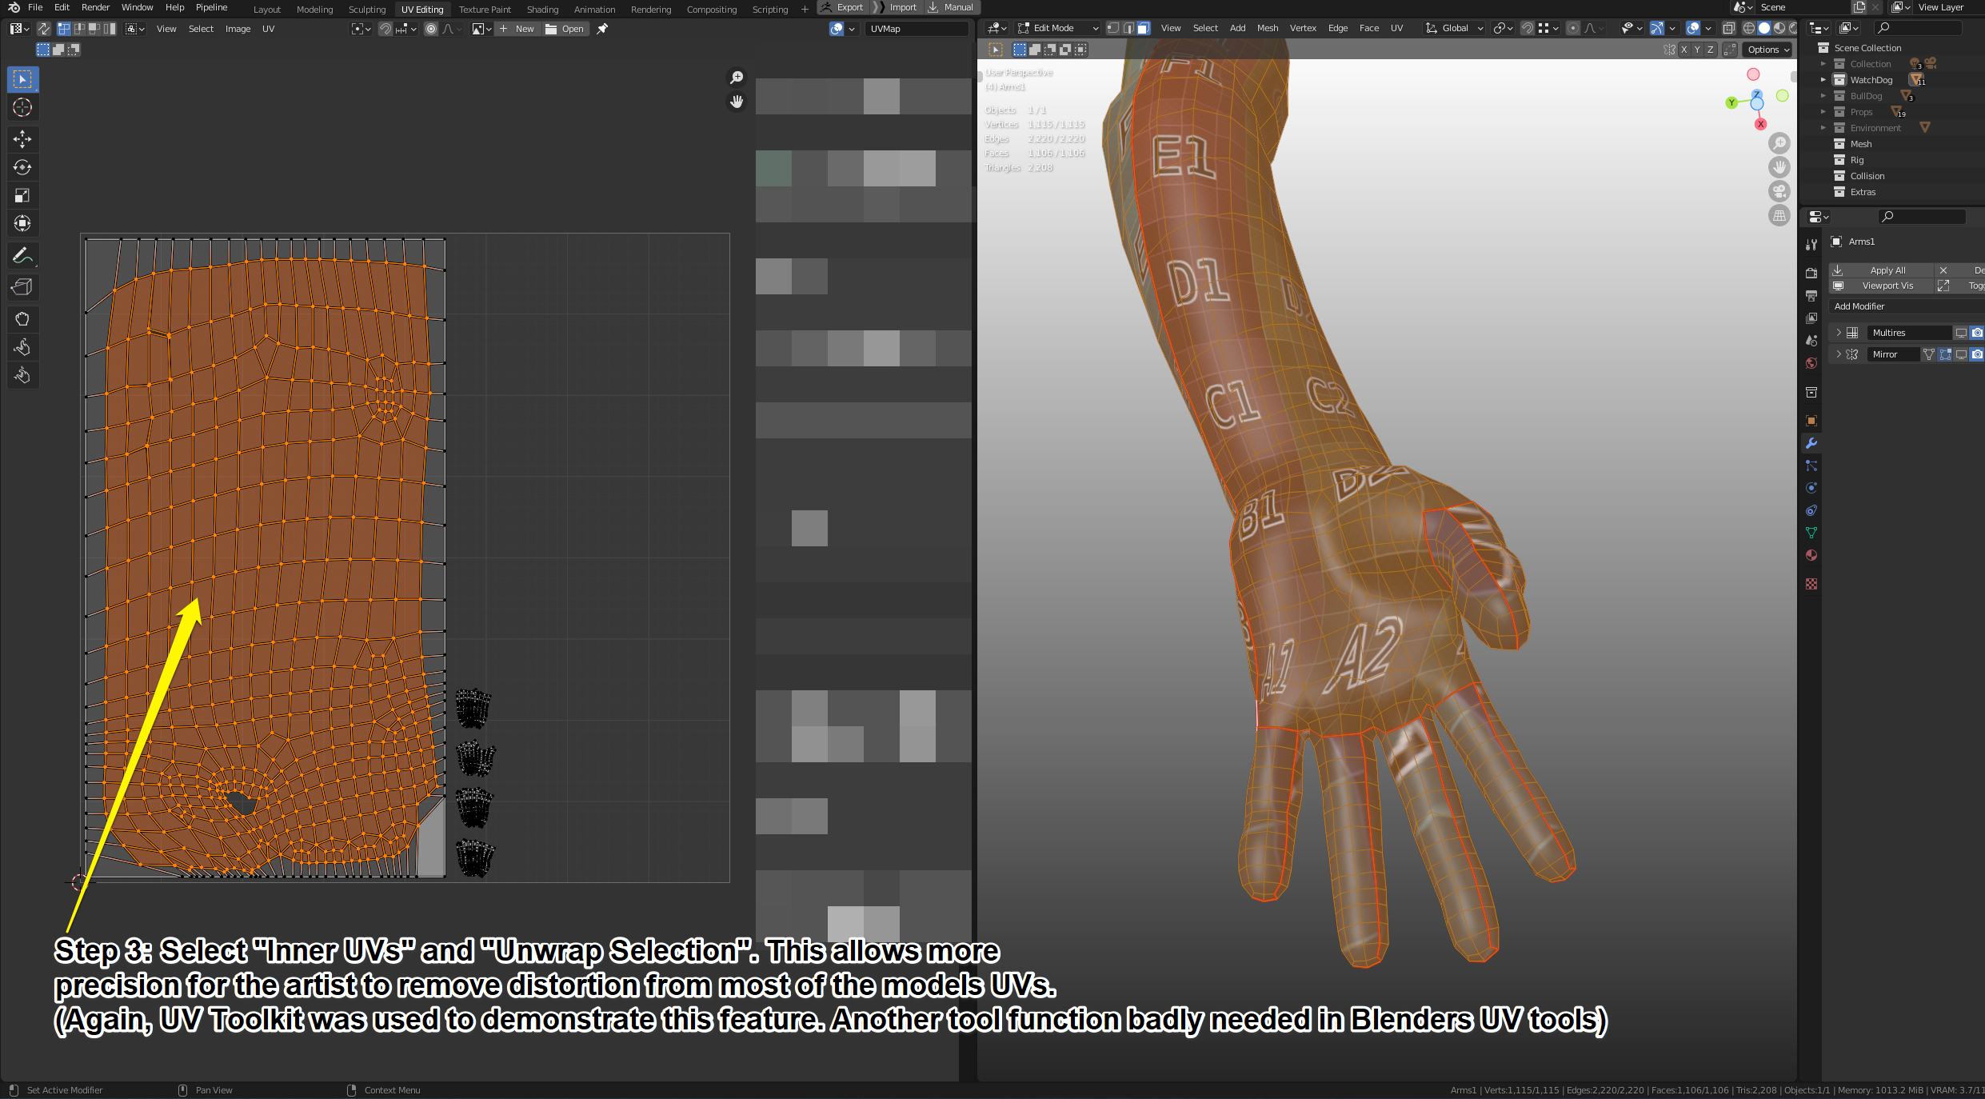1985x1099 pixels.
Task: Toggle Multires modifier viewport visibility
Action: click(1961, 333)
